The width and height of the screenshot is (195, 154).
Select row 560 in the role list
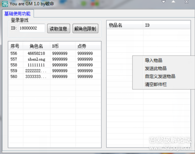[55, 77]
